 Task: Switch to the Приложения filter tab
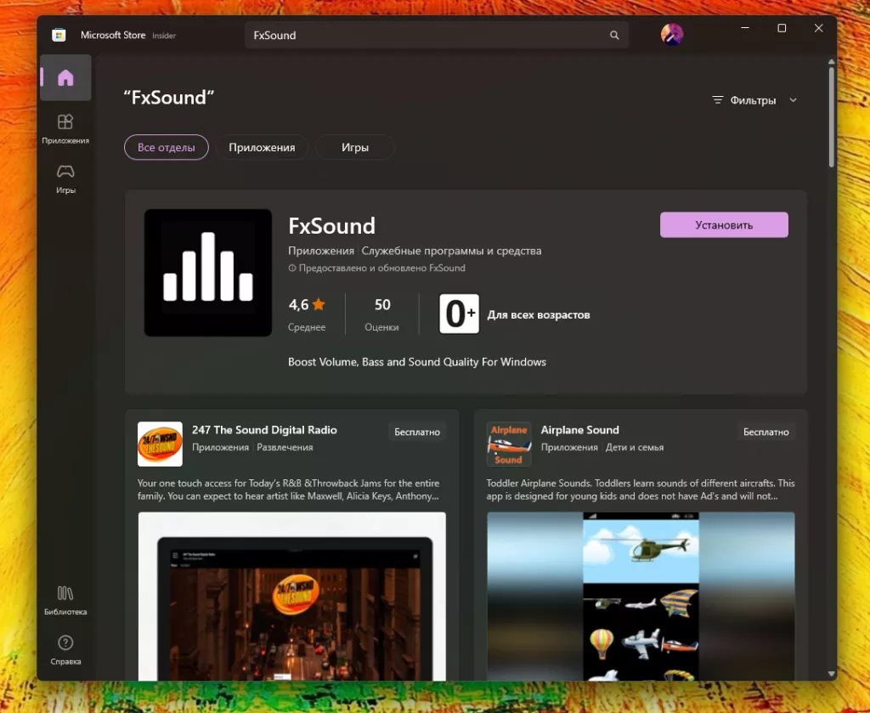click(x=262, y=147)
